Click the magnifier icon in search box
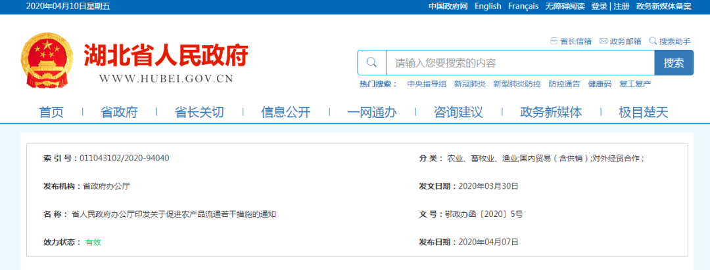The height and width of the screenshot is (270, 710). pos(371,62)
